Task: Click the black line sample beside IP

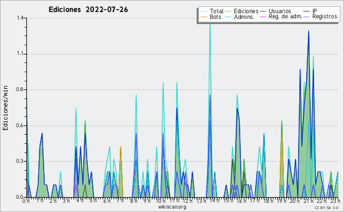Action: point(307,11)
